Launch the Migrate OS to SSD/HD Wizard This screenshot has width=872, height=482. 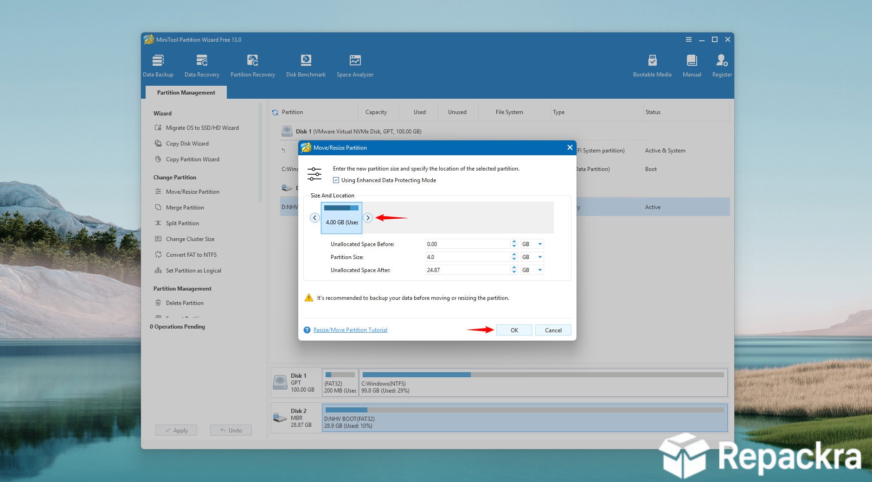pos(197,128)
